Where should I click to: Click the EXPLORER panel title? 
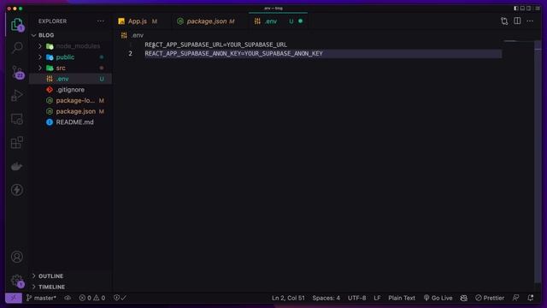point(52,21)
